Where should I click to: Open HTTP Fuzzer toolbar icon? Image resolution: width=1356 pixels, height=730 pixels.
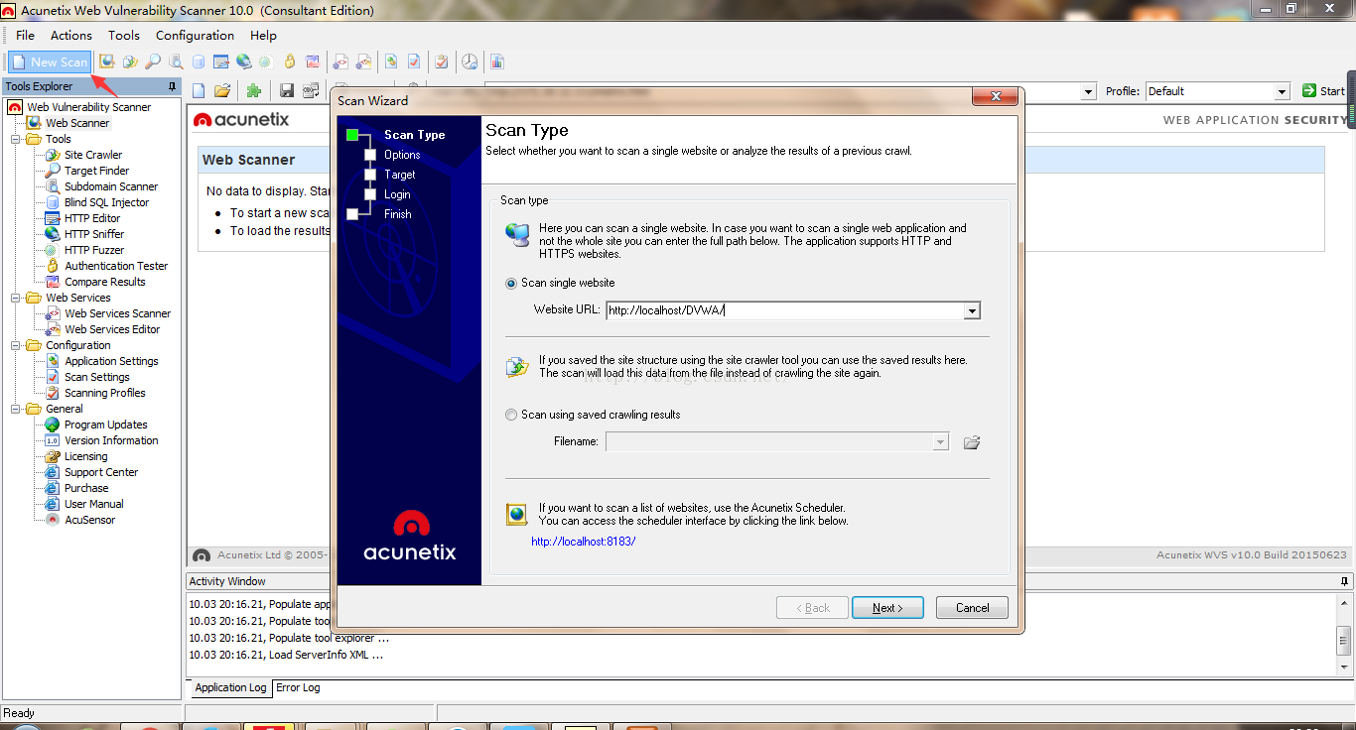pyautogui.click(x=265, y=62)
